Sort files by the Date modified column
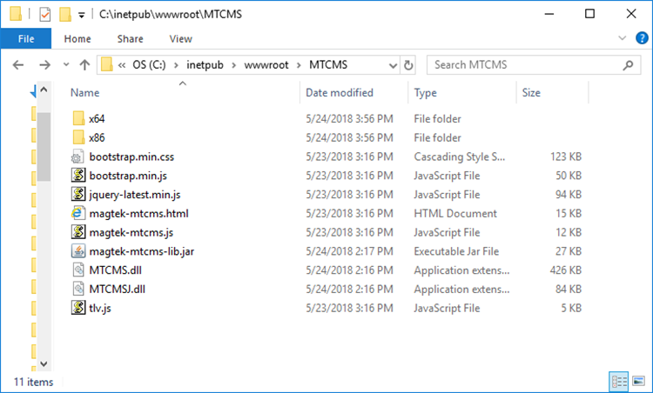This screenshot has width=653, height=393. (340, 93)
